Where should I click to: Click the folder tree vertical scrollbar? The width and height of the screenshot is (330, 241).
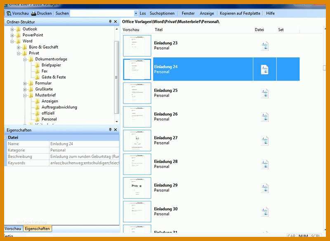click(x=117, y=77)
